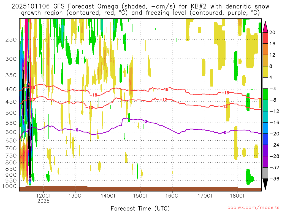The width and height of the screenshot is (282, 211).
Task: Click the 1000 pressure level label
Action: click(x=10, y=186)
